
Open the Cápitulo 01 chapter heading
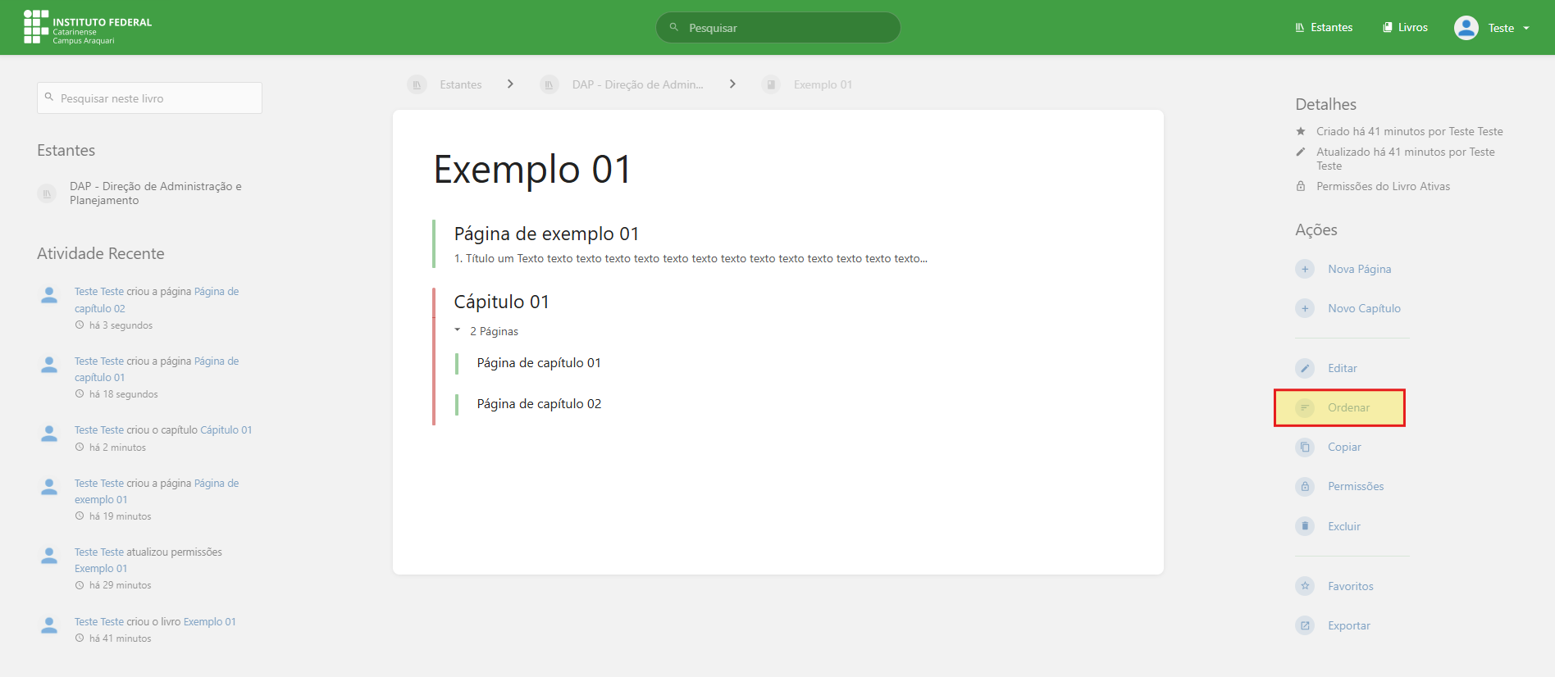(x=501, y=302)
